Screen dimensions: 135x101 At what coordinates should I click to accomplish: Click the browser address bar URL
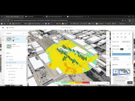[x=41, y=20]
